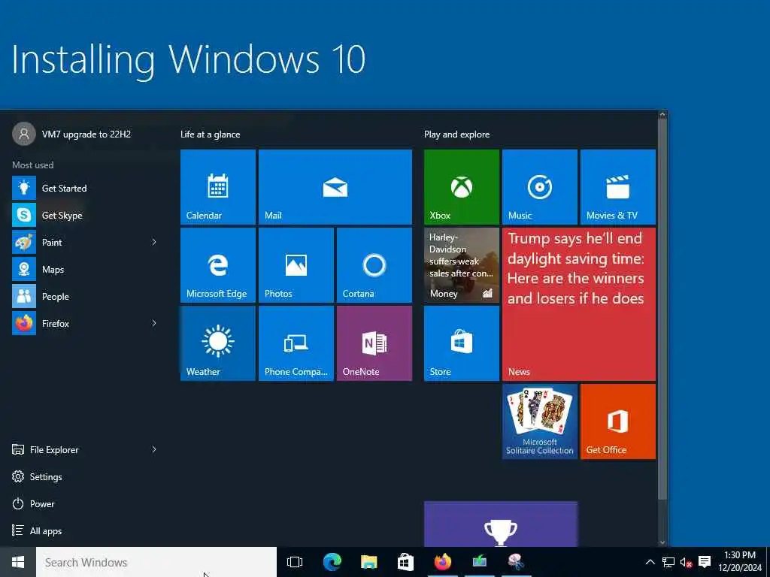
Task: Click the pink jellyfish app taskbar icon
Action: click(516, 562)
